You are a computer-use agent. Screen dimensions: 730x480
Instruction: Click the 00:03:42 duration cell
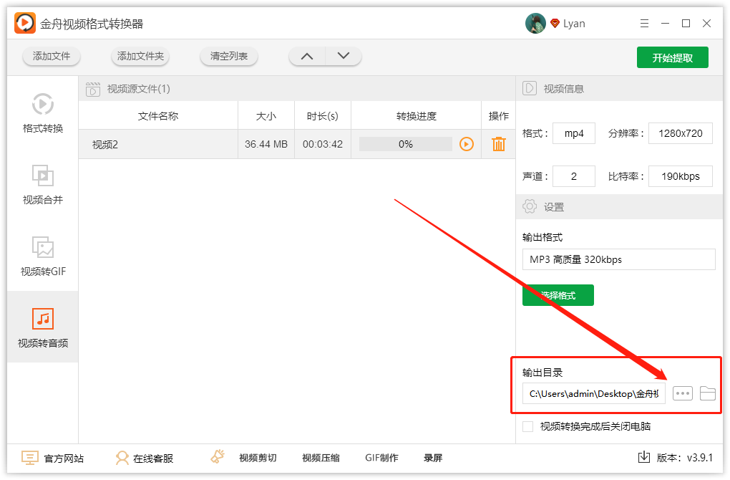pyautogui.click(x=322, y=145)
